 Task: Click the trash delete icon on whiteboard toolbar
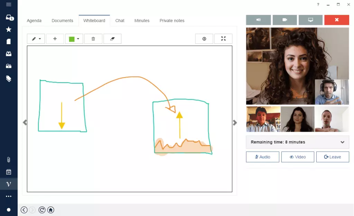(93, 39)
